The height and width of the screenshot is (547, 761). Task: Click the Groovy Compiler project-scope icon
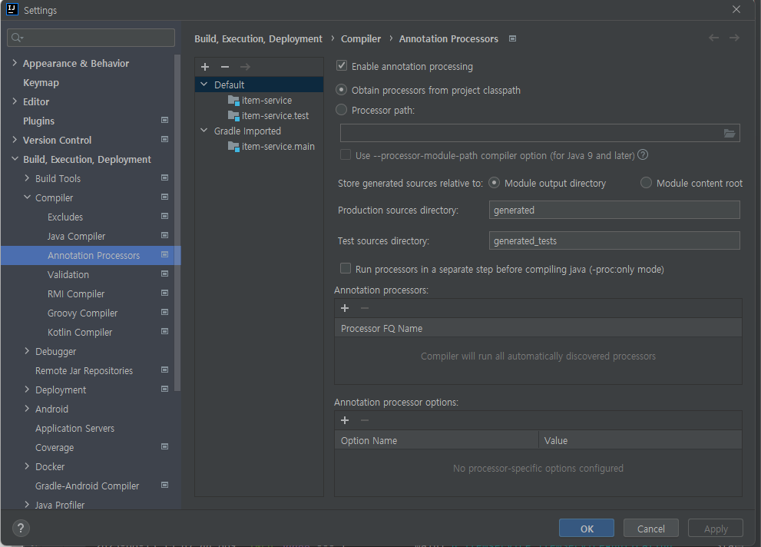[164, 312]
